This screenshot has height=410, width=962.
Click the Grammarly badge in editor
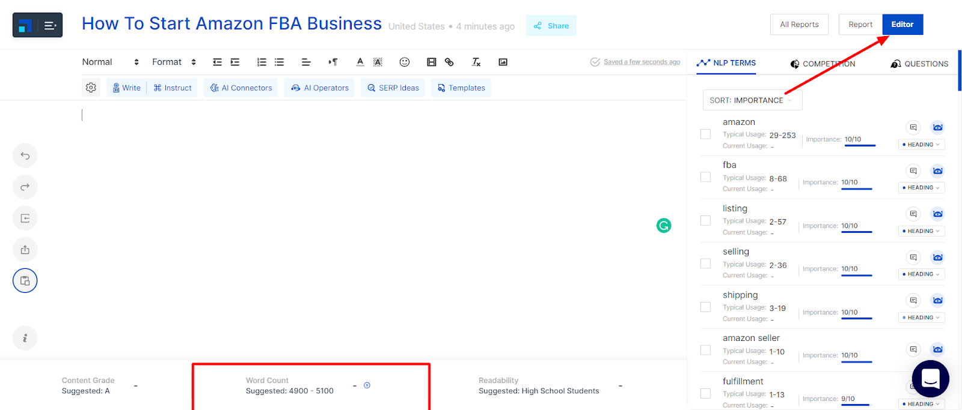tap(664, 226)
